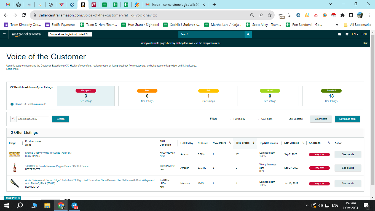
Task: Click the Seller Central top search field
Action: coord(211,34)
